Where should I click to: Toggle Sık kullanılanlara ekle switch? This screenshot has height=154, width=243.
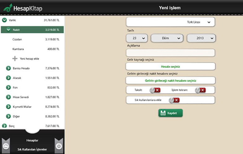pos(174,100)
